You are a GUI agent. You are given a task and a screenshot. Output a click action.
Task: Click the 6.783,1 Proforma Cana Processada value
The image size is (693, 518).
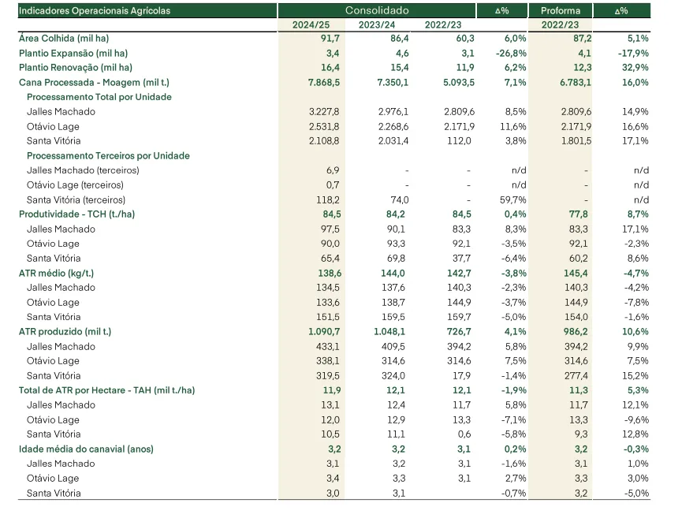(576, 83)
